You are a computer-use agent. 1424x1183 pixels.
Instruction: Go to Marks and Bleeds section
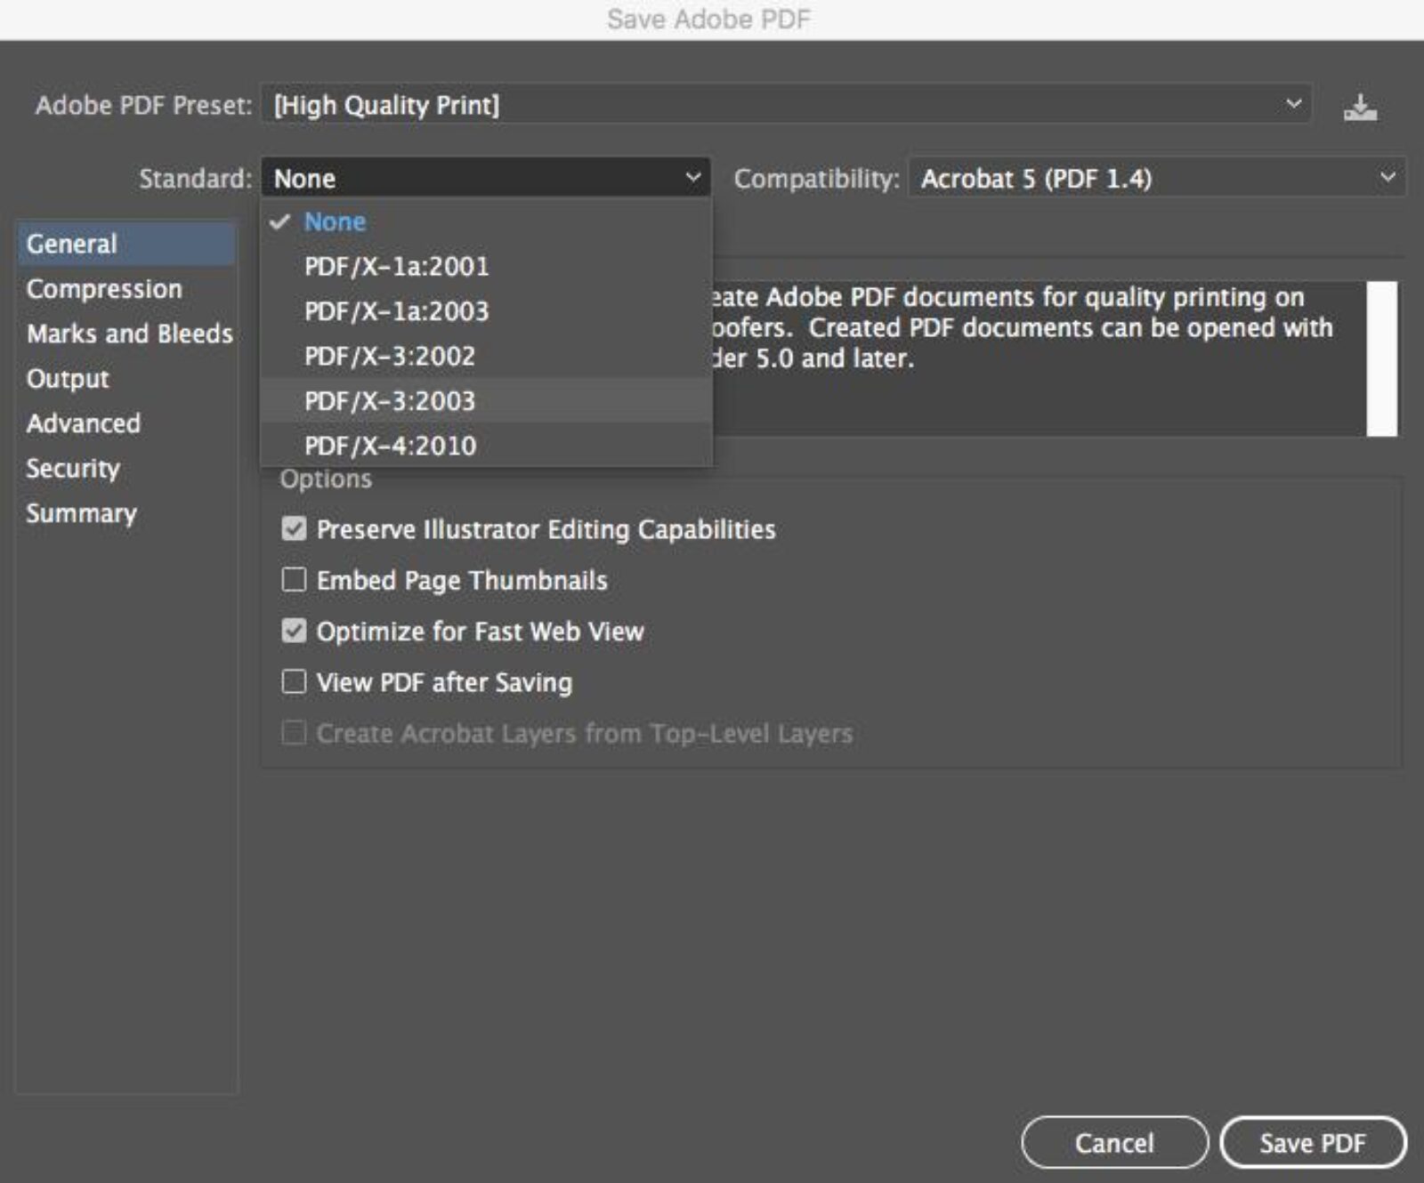tap(126, 334)
